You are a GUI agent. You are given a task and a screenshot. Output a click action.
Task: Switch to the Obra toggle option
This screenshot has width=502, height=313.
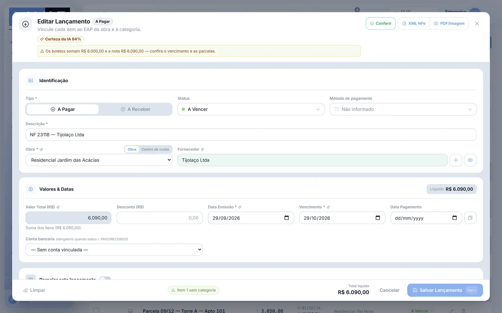pyautogui.click(x=132, y=150)
